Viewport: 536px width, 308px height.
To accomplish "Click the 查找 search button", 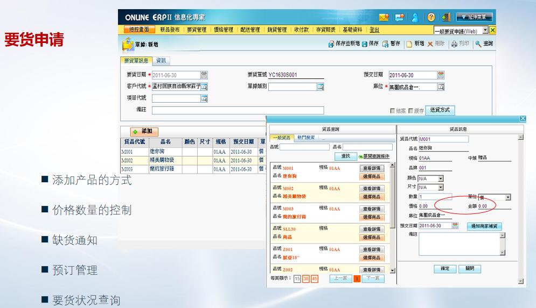I will [346, 156].
